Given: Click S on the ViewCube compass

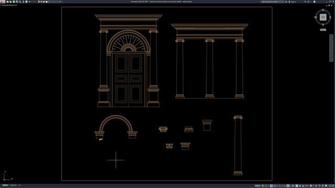Looking at the screenshot, I should pyautogui.click(x=323, y=25).
